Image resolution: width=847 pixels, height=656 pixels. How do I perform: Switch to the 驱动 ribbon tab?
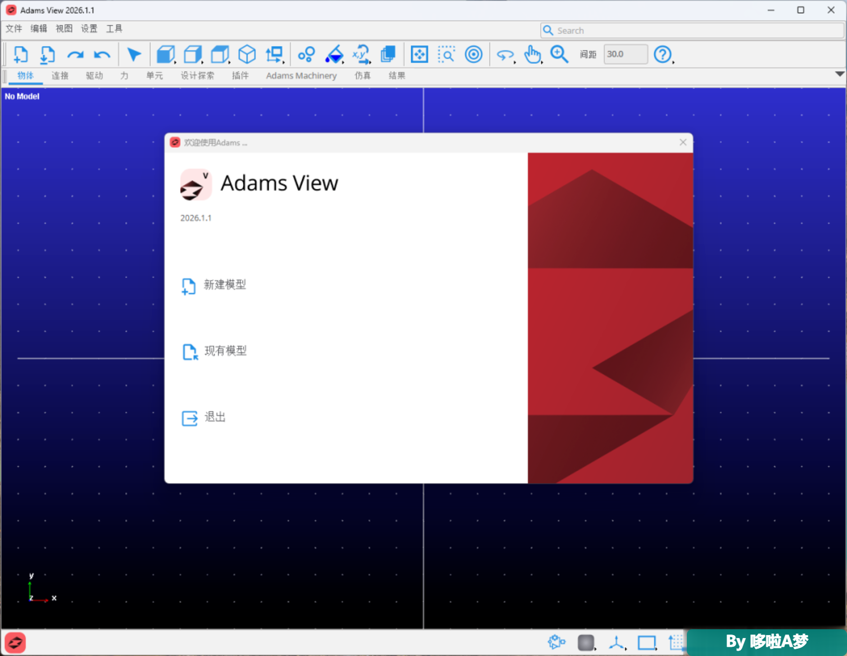pos(94,75)
